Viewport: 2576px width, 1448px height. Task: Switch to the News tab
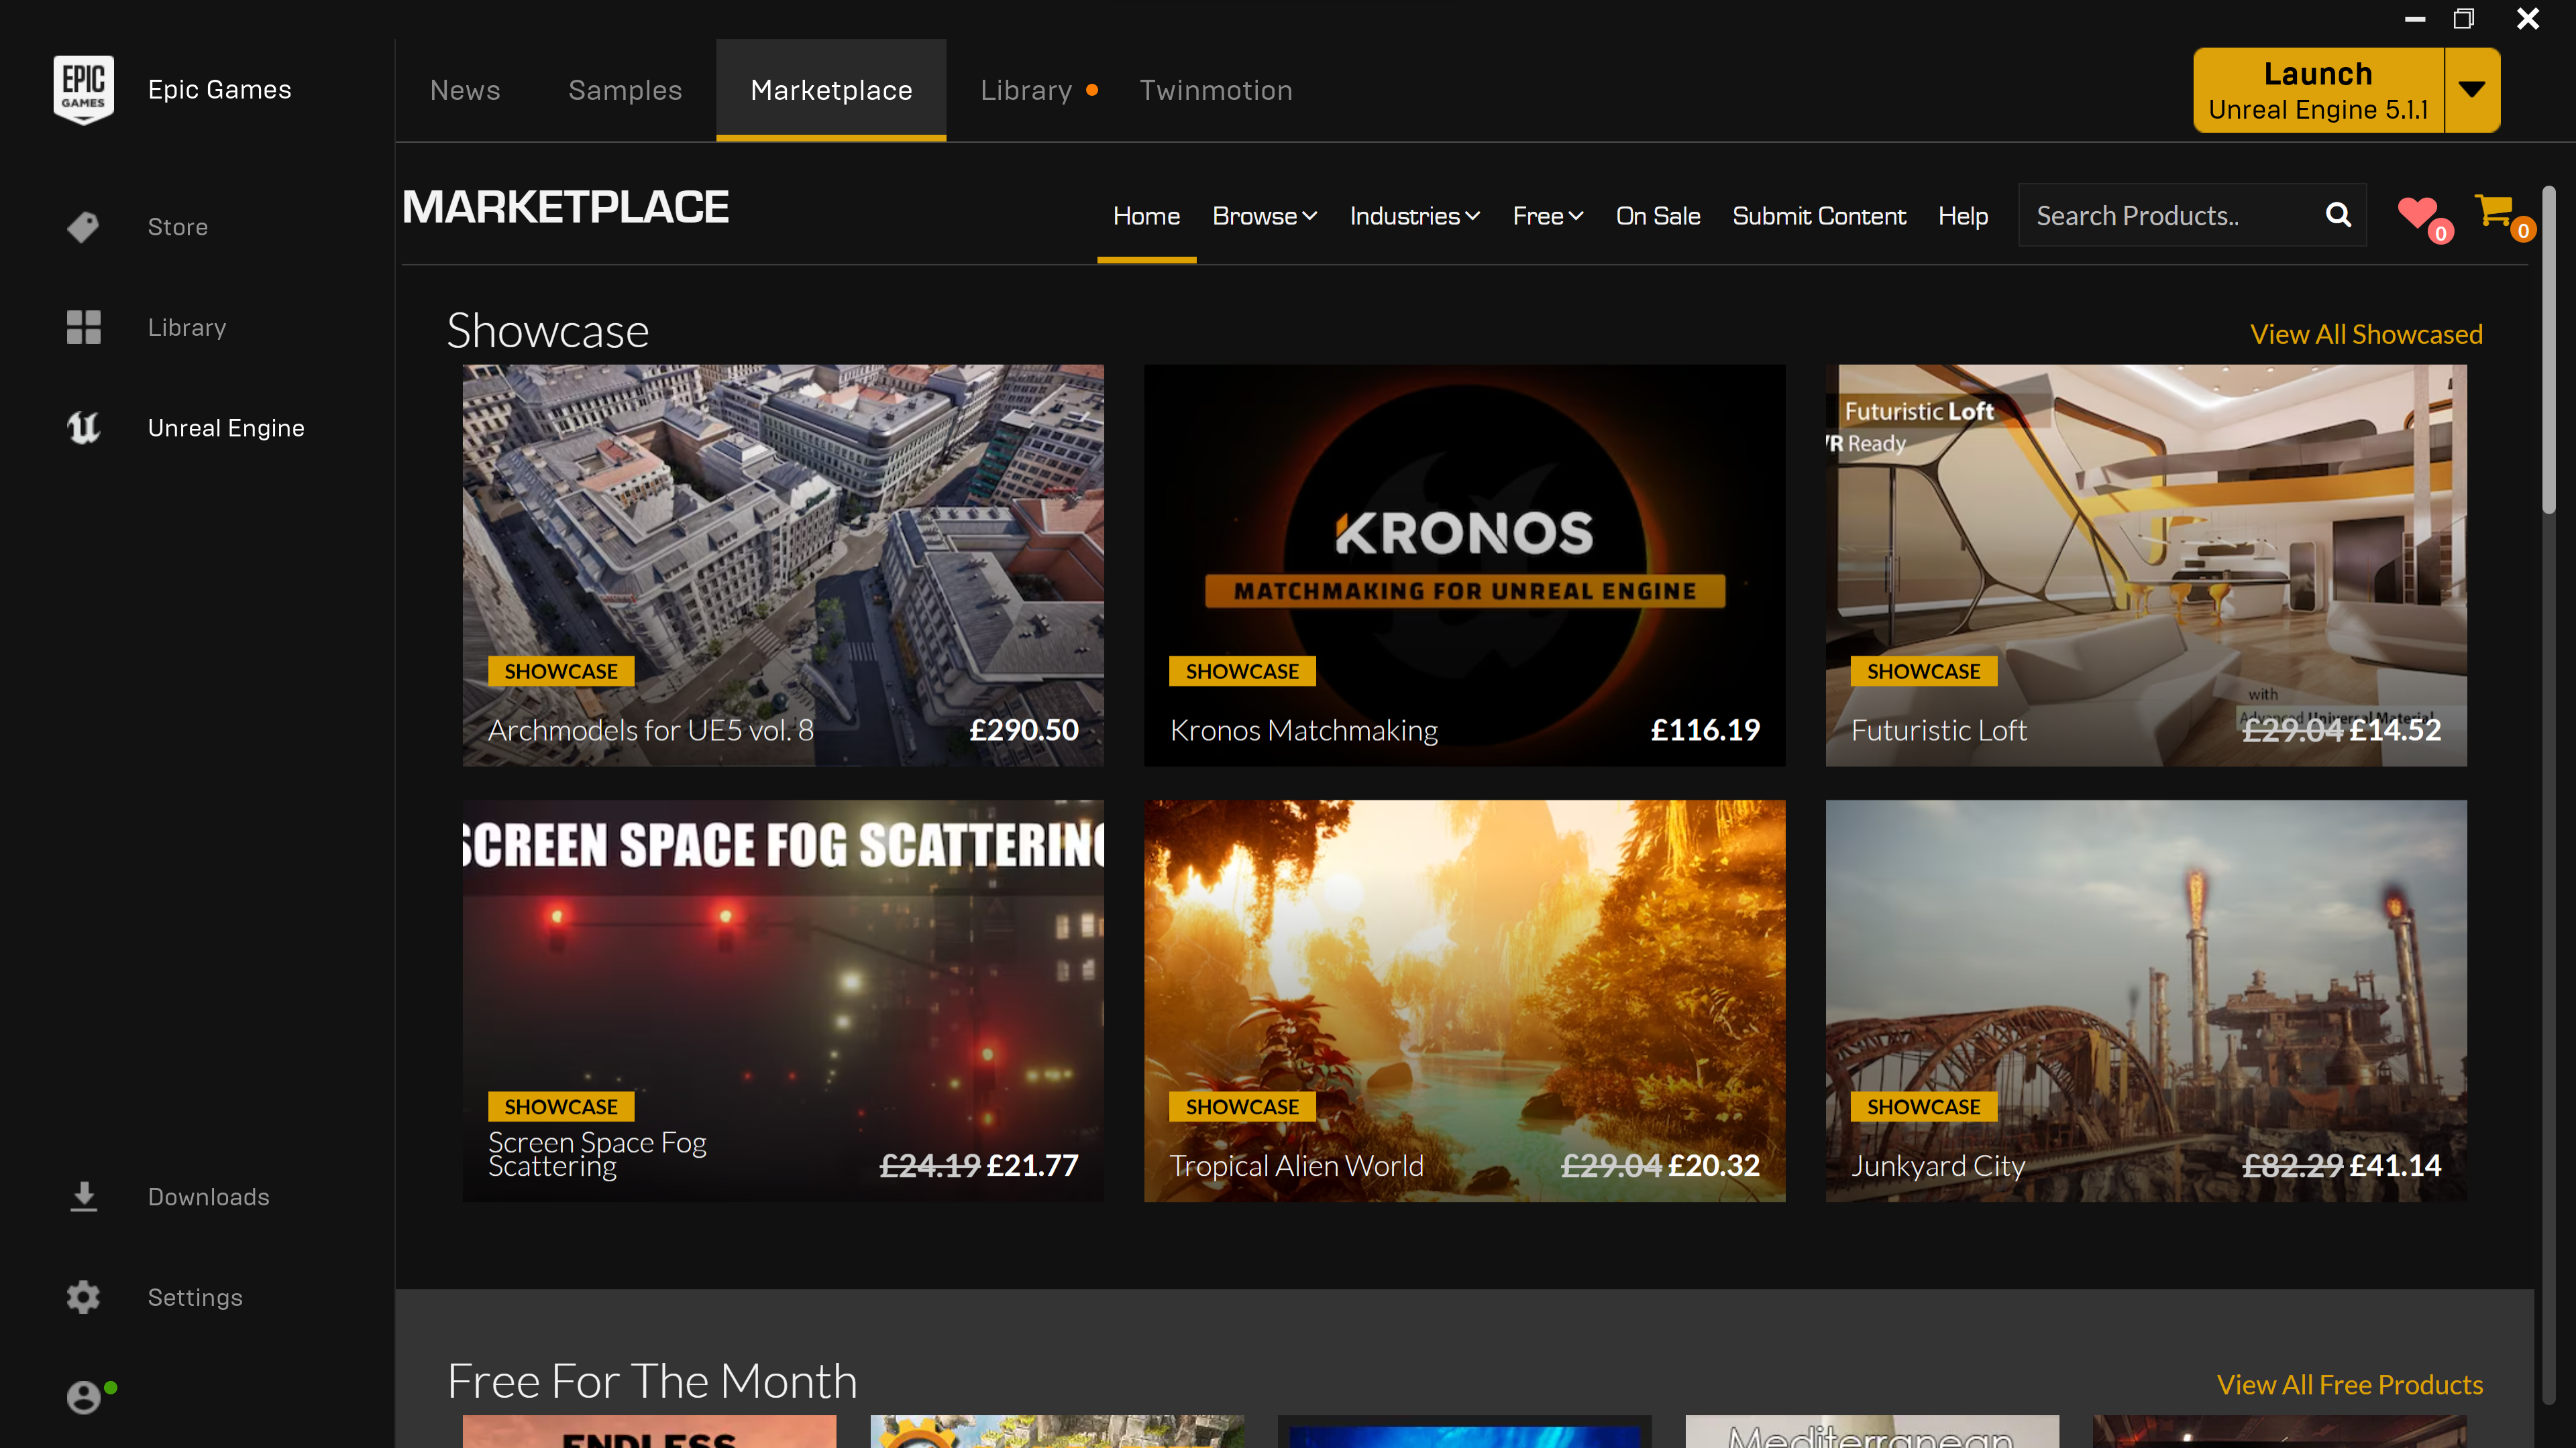(465, 90)
